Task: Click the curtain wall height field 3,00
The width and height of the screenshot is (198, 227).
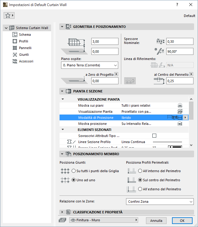Action: pyautogui.click(x=105, y=42)
